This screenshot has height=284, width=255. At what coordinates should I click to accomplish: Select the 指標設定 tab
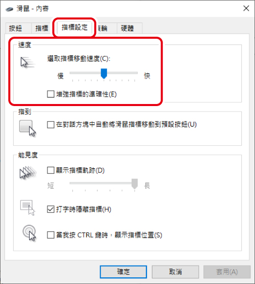pos(74,28)
